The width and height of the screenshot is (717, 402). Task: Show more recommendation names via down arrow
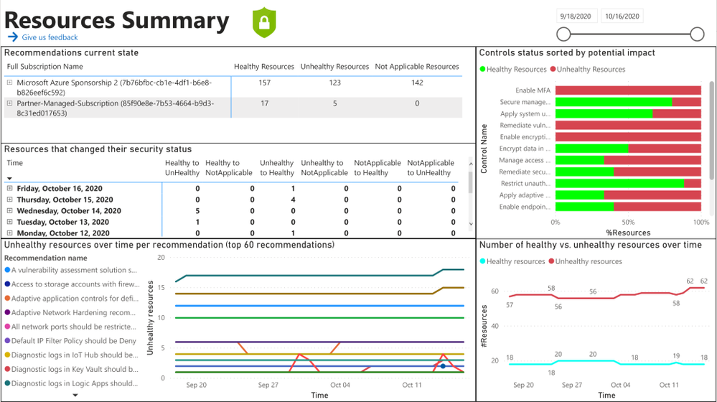(x=75, y=395)
